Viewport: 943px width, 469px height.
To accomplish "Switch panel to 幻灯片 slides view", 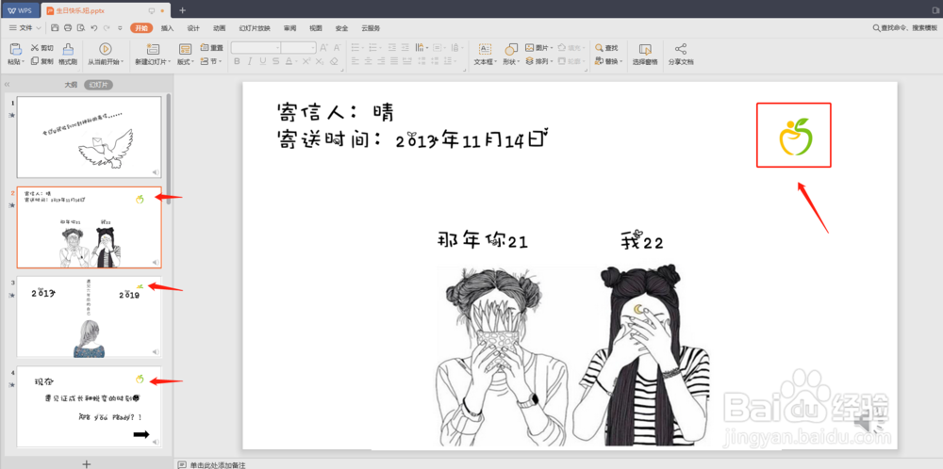I will coord(98,85).
